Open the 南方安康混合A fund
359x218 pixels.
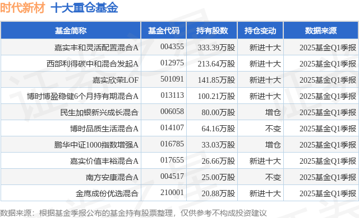point(112,177)
